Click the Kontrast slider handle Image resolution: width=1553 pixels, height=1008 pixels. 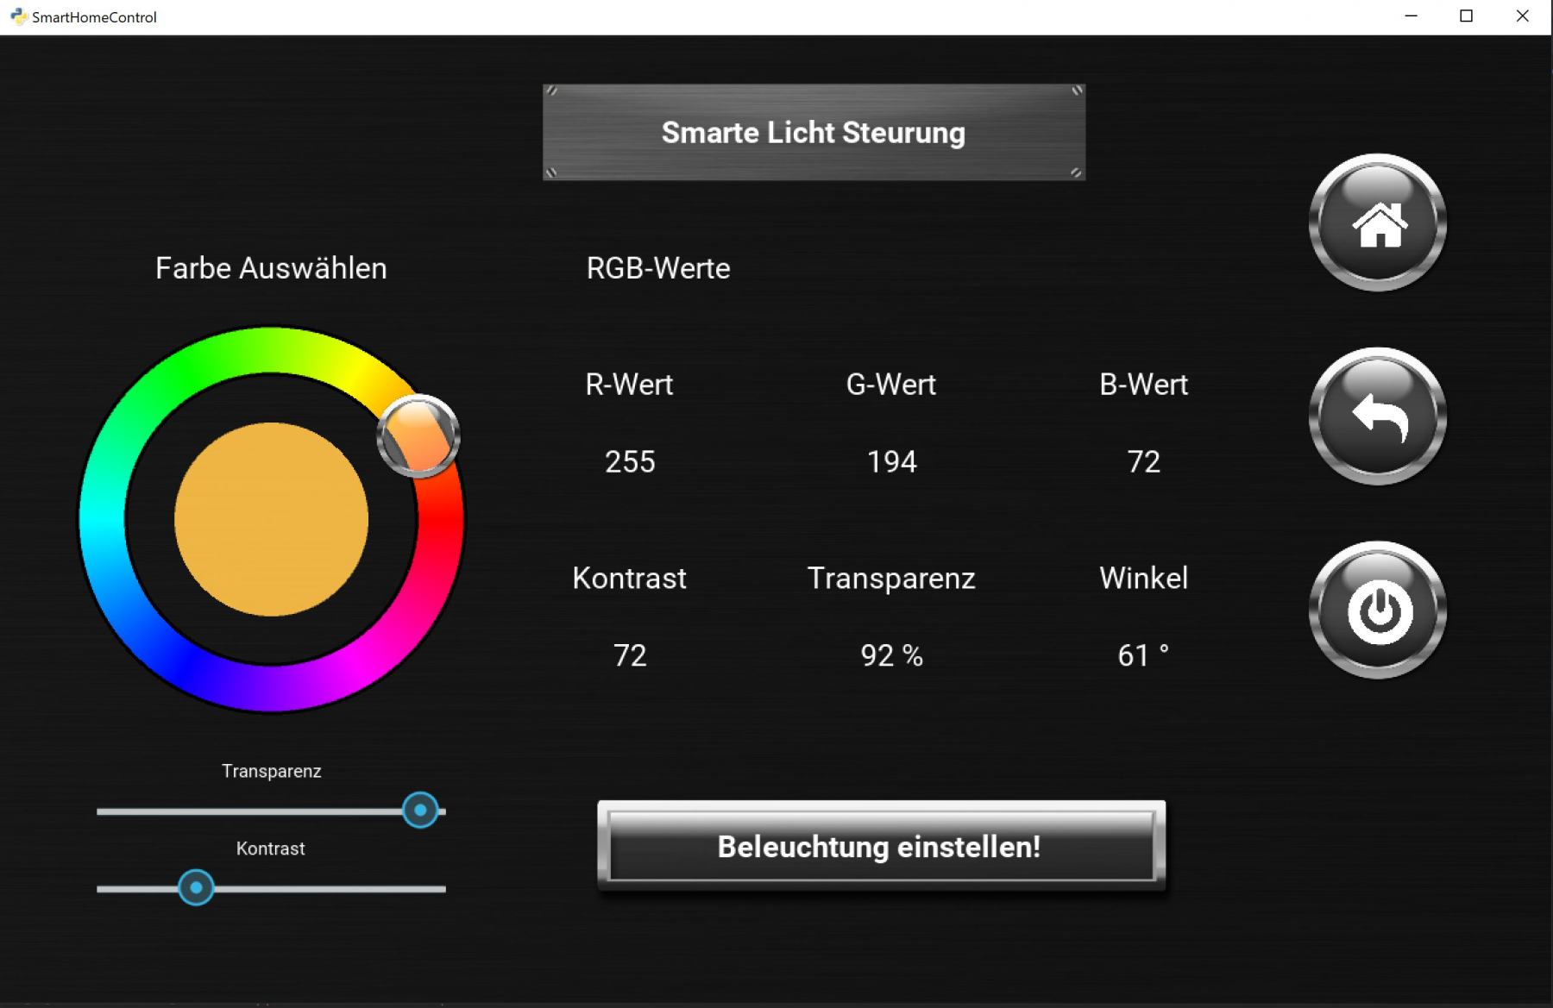pyautogui.click(x=196, y=887)
